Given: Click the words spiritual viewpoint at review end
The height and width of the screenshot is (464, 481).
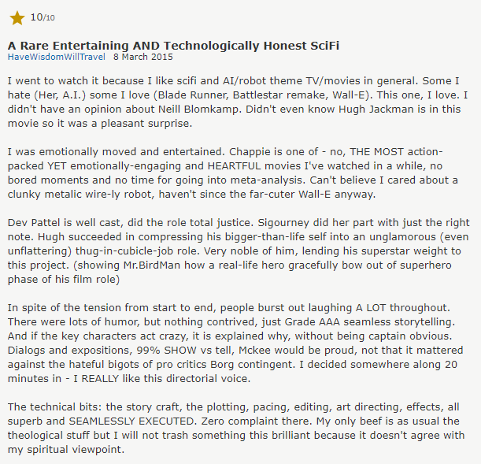Looking at the screenshot, I should point(75,450).
